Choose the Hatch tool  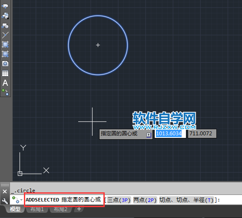click(5, 44)
